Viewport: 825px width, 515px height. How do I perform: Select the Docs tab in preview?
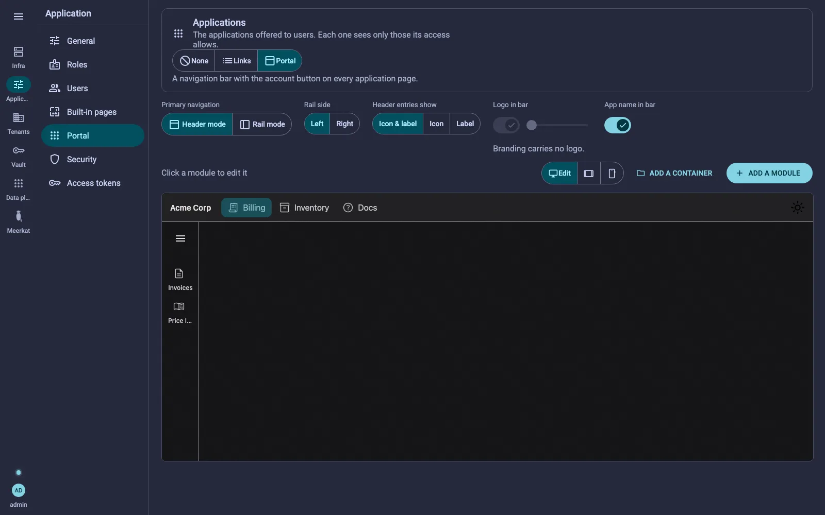pos(360,208)
